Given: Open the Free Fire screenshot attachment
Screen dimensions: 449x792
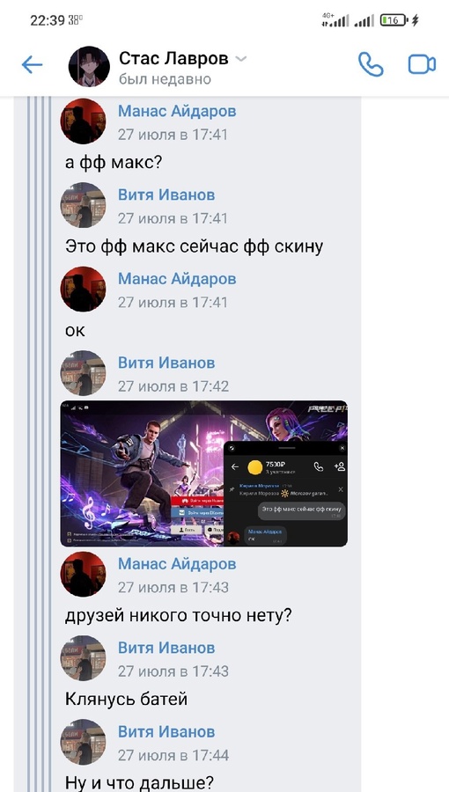Looking at the screenshot, I should pyautogui.click(x=204, y=473).
